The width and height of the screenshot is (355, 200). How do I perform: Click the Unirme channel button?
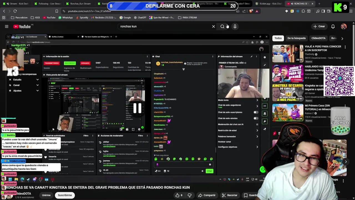coord(46,195)
